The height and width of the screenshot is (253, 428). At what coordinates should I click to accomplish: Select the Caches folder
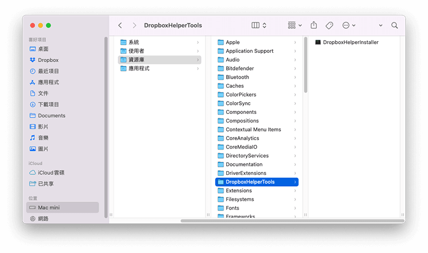(257, 86)
